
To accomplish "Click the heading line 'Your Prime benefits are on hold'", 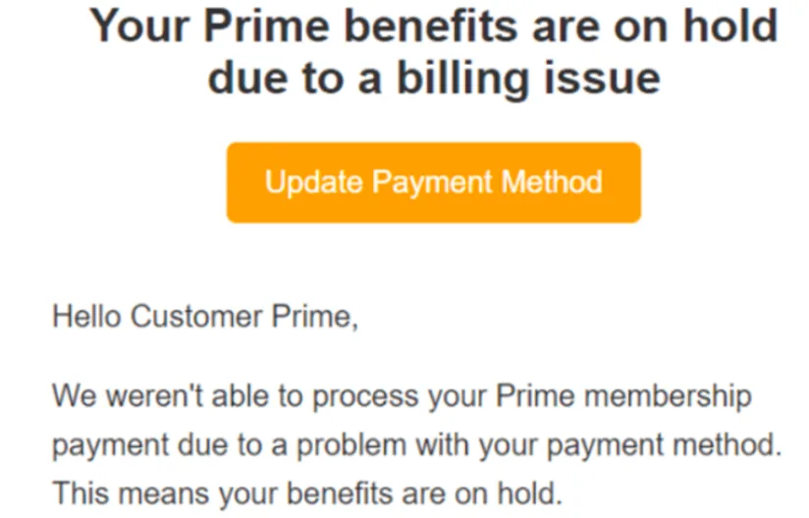I will point(434,26).
